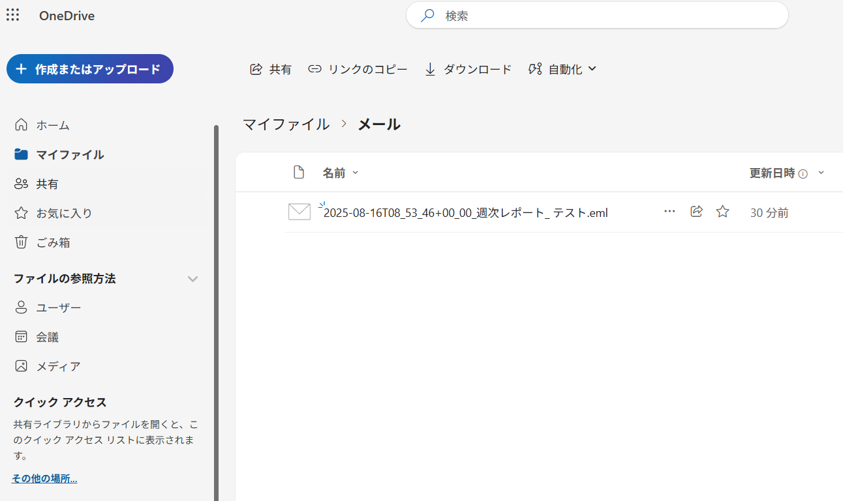843x501 pixels.
Task: Click the 共有 toolbar share button
Action: [x=271, y=69]
